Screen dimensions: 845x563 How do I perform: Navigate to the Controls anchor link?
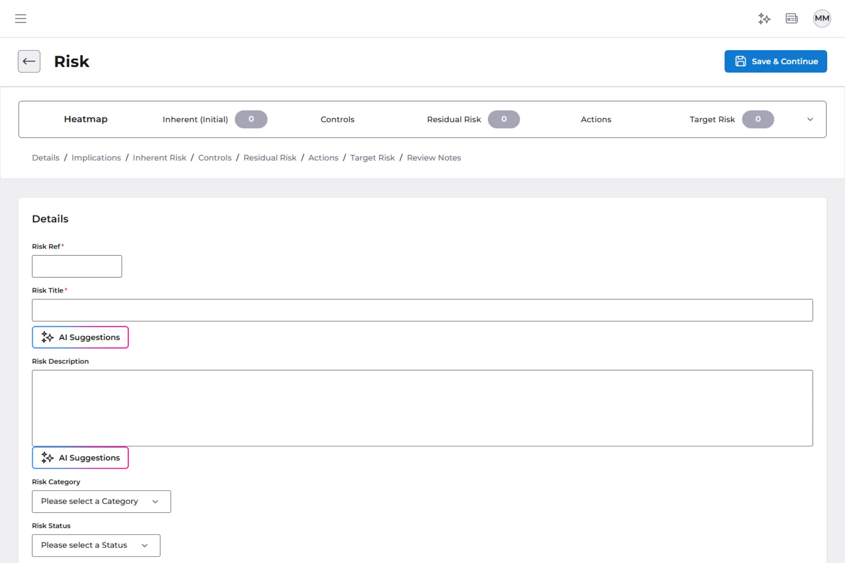215,158
